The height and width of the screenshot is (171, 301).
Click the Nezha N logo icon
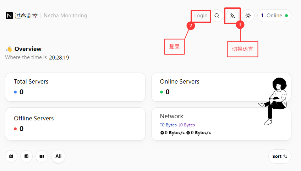tap(9, 16)
